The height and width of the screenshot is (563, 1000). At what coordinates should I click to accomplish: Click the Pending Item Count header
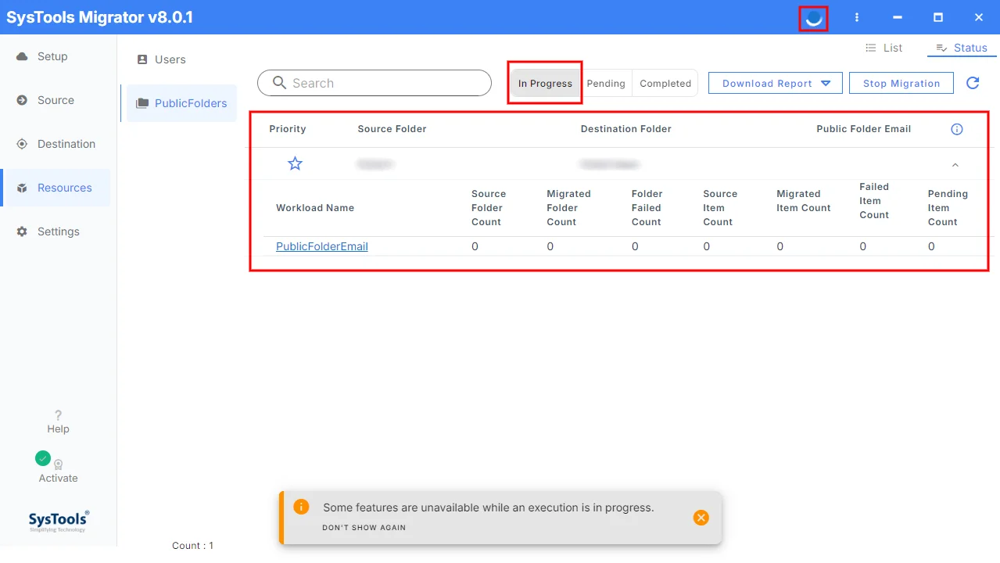pos(948,208)
